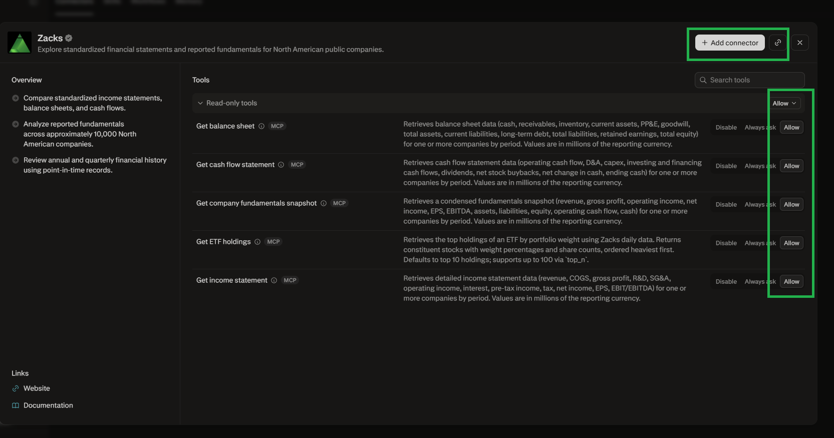834x438 pixels.
Task: Set Get company fundamentals snapshot to Allow
Action: tap(791, 205)
